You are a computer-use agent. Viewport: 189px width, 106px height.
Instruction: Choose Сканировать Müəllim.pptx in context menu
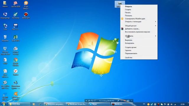click(139, 19)
